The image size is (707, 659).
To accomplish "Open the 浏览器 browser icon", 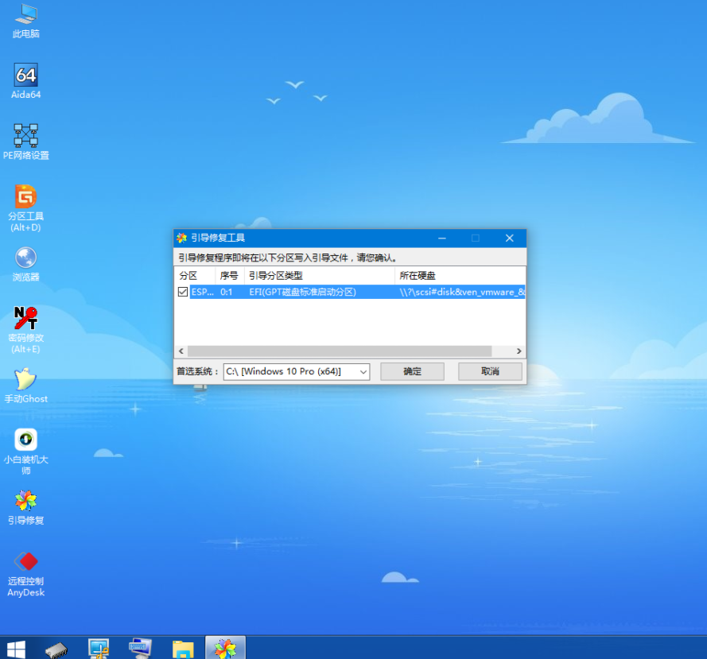I will click(26, 258).
